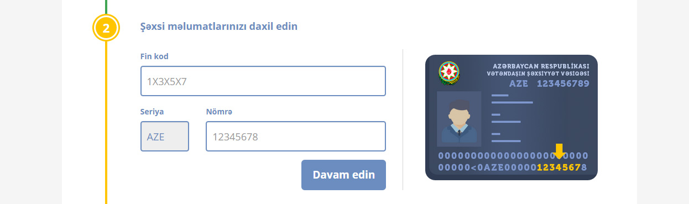
Task: Click the AZƏRBAYCAN RESPUBLİKASI card title text
Action: [x=541, y=66]
